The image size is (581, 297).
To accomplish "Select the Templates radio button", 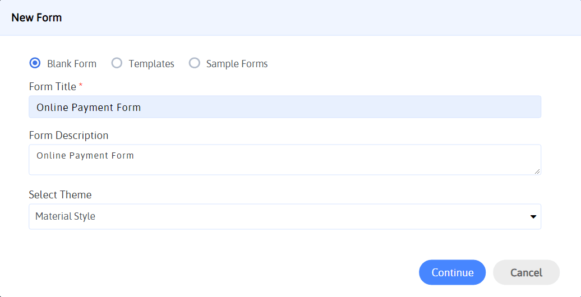I will pos(117,63).
